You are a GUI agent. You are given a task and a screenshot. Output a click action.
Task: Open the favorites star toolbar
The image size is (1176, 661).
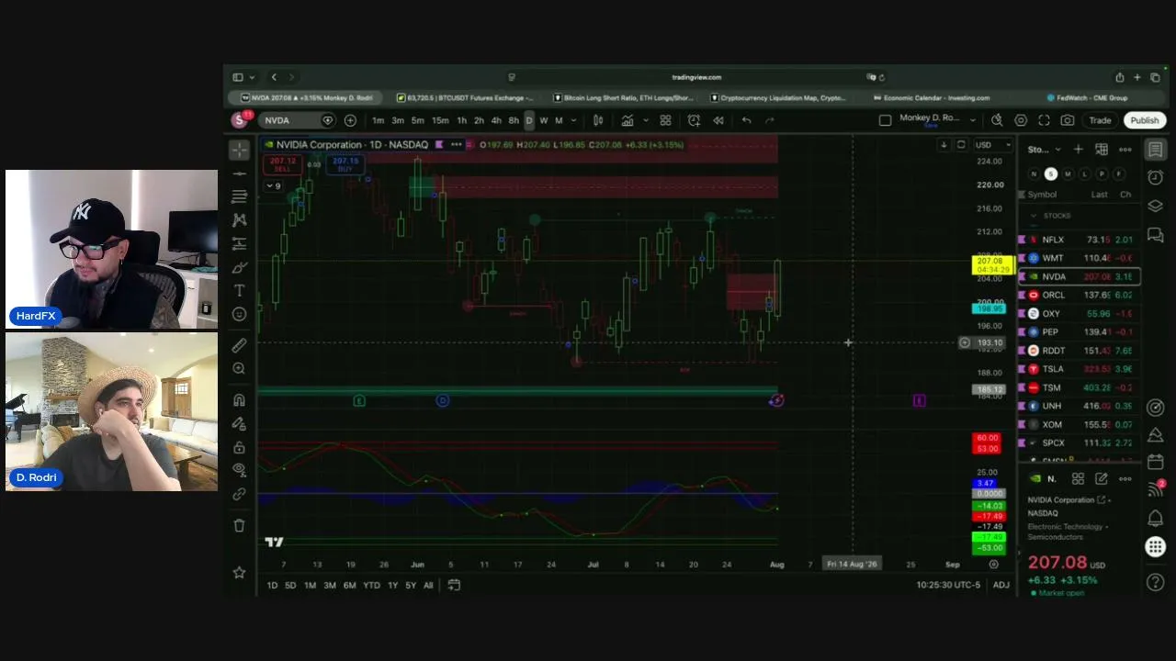[240, 573]
